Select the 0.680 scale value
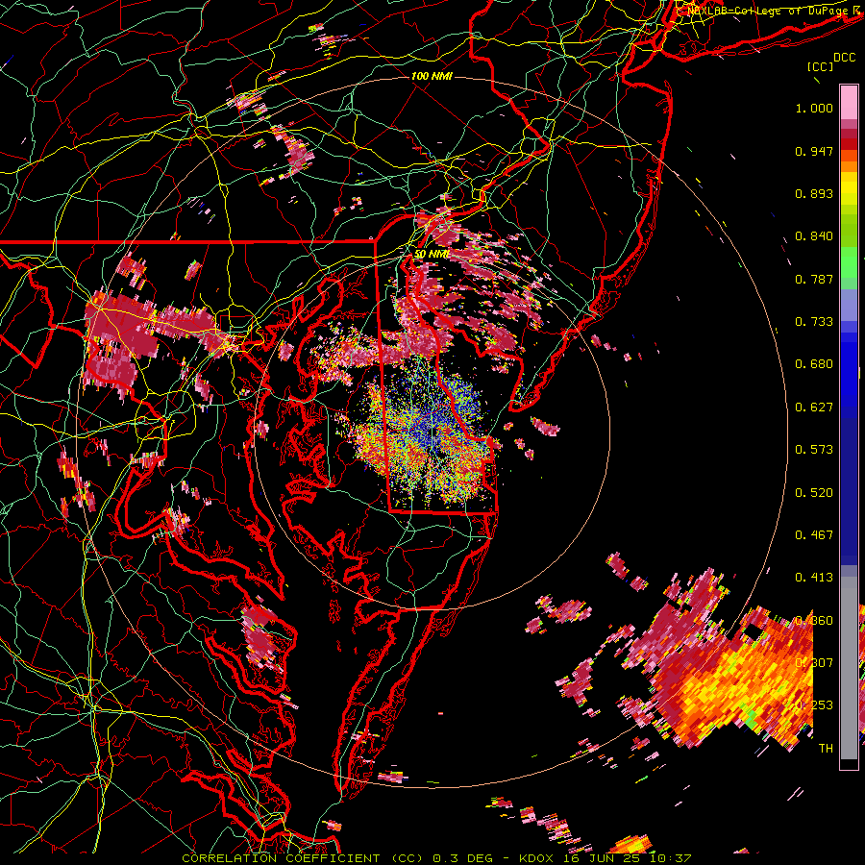 click(x=814, y=364)
